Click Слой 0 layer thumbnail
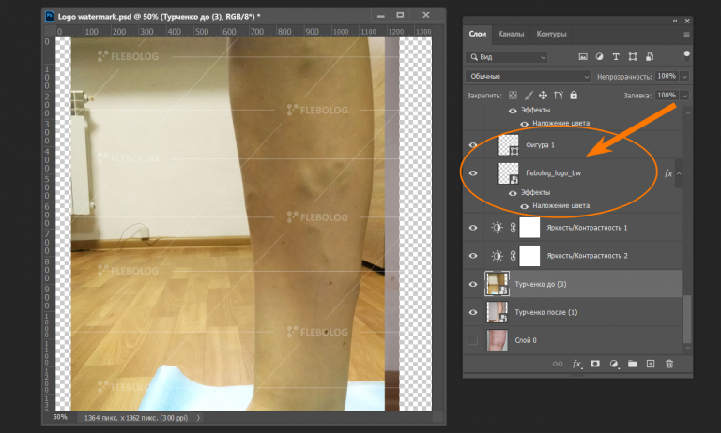The width and height of the screenshot is (721, 433). click(497, 340)
